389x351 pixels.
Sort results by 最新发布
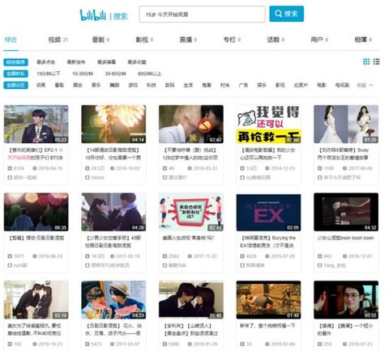click(x=76, y=62)
